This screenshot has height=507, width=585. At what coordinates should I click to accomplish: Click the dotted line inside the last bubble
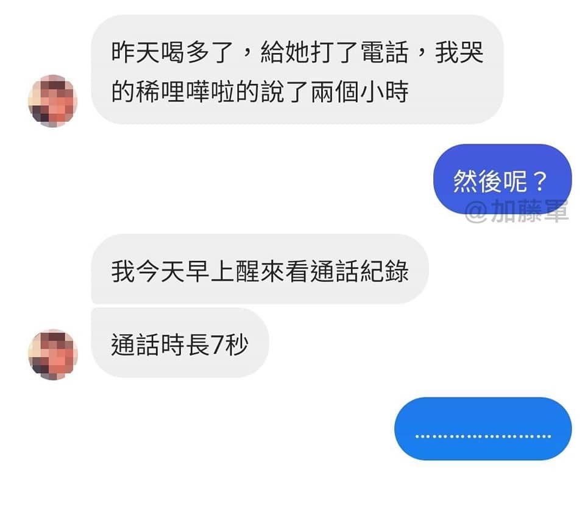click(x=483, y=436)
